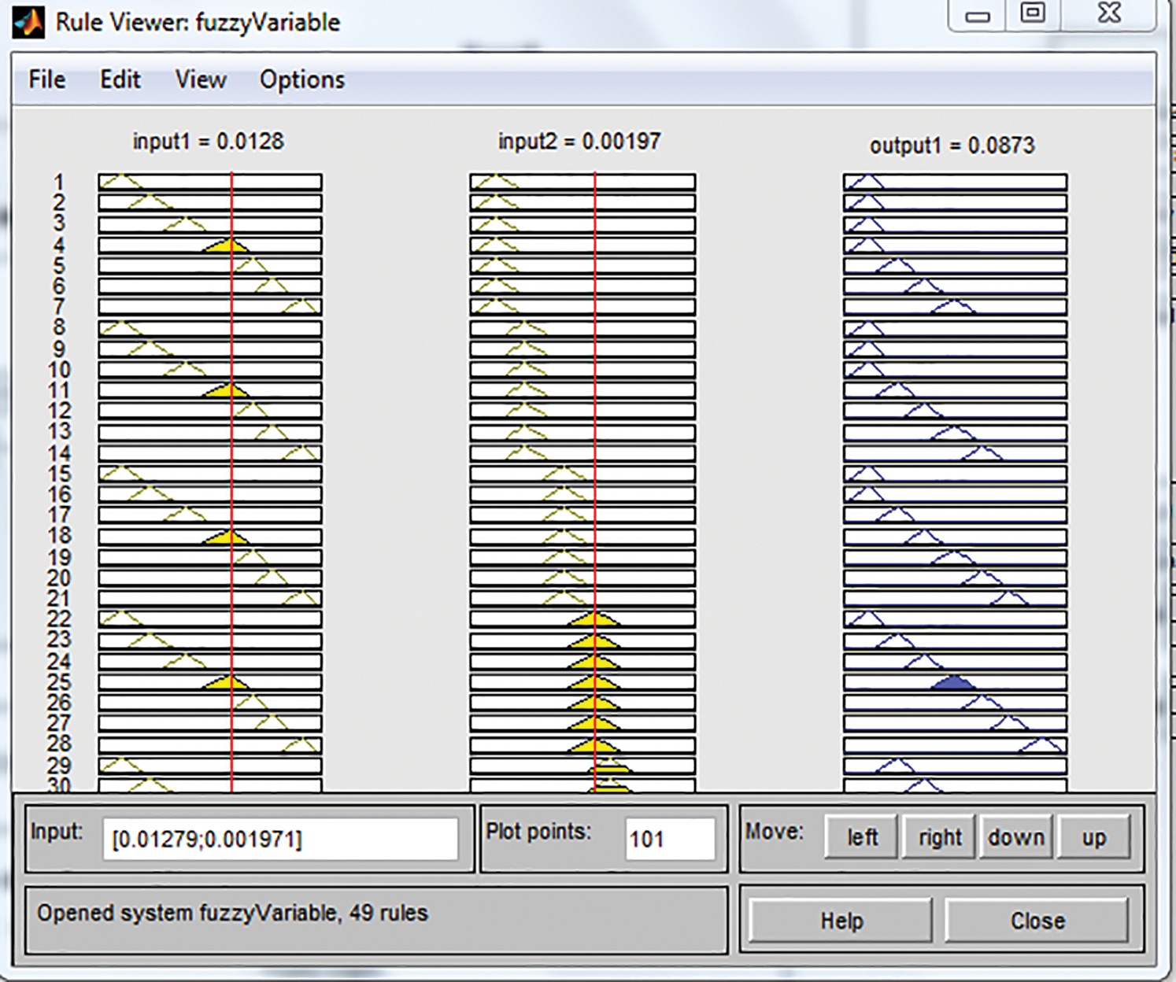Click the Plot points field
1176x982 pixels.
tap(670, 839)
